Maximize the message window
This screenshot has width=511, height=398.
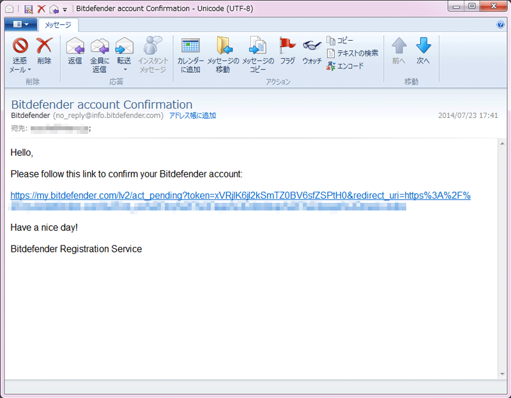click(471, 6)
